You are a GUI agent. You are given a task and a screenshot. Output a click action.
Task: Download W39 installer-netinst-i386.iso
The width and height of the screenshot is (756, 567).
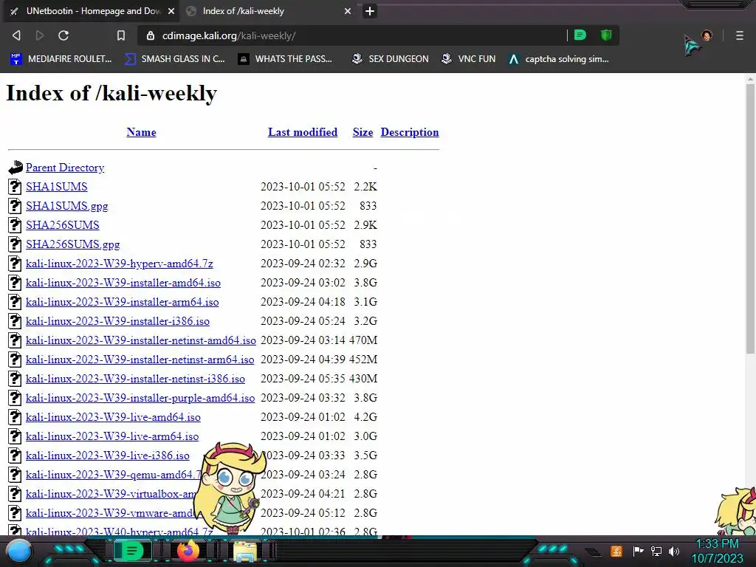coord(136,379)
